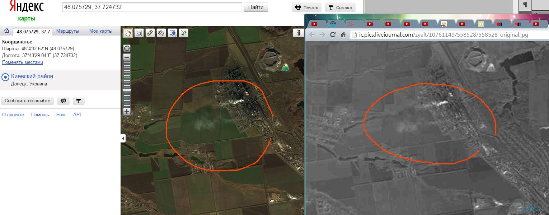The height and width of the screenshot is (215, 549).
Task: Click the Яндекс logo
Action: (27, 6)
